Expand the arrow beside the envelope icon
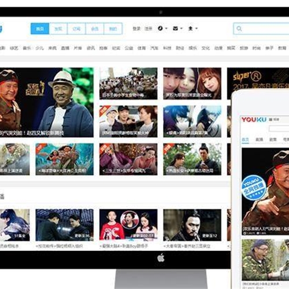 point(181,28)
